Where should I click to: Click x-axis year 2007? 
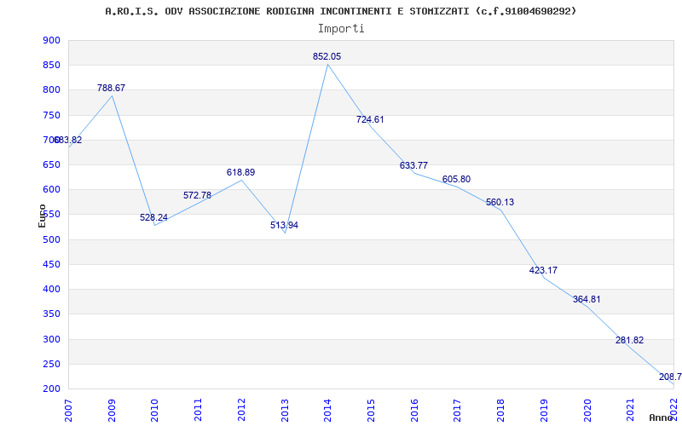pyautogui.click(x=69, y=410)
